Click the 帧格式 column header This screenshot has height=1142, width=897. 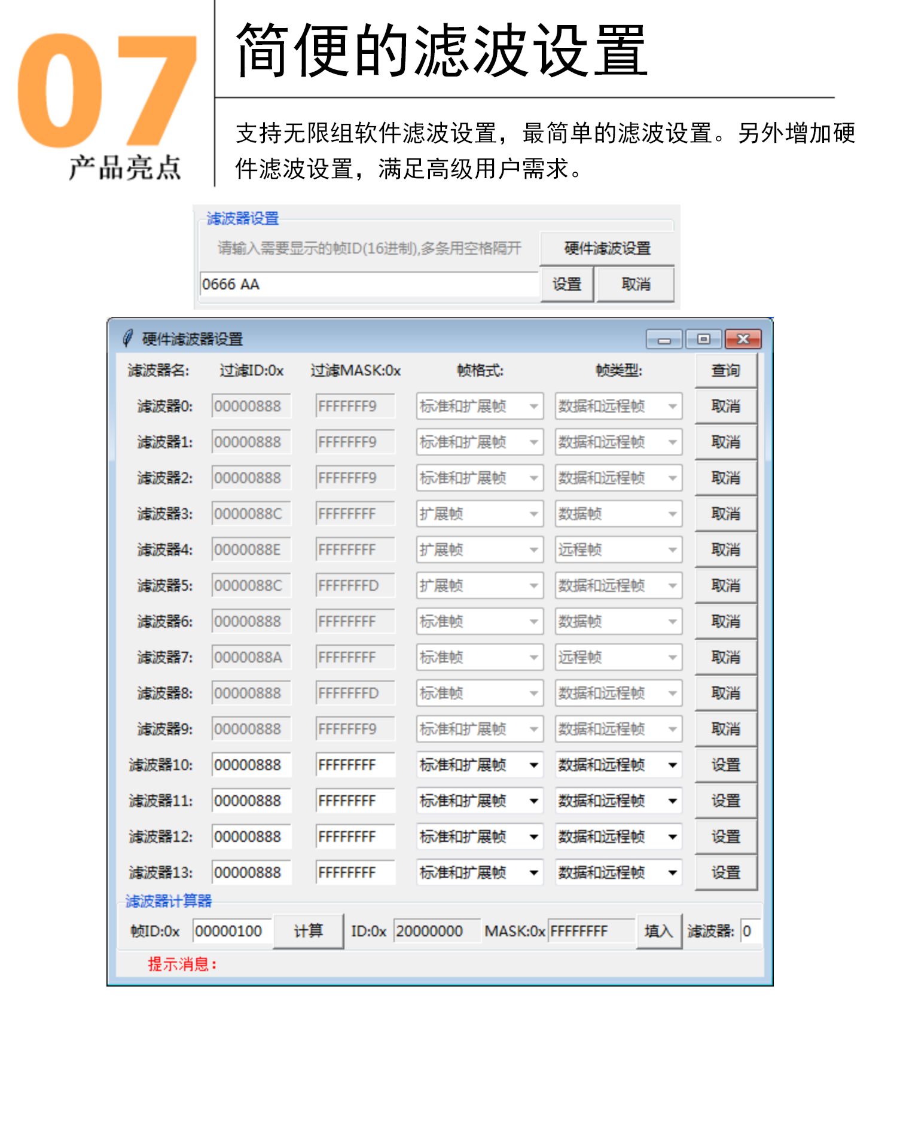point(480,371)
